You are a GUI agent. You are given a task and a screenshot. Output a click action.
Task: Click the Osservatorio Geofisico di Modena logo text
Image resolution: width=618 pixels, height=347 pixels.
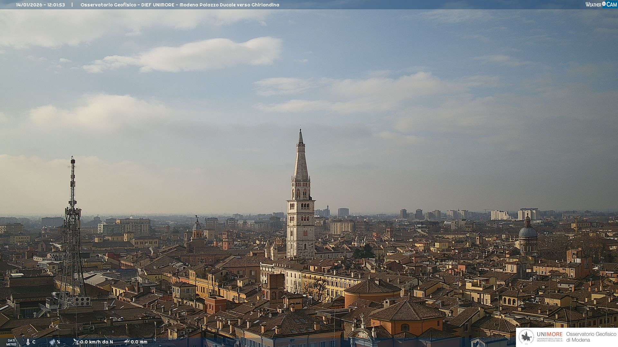[591, 337]
